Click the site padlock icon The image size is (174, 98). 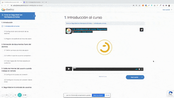11,6
